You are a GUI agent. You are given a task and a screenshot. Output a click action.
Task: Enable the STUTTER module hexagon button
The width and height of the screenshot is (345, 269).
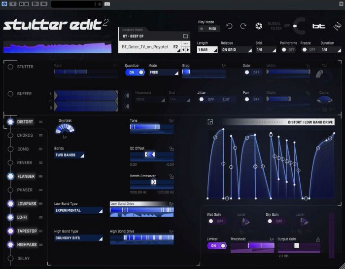(x=10, y=67)
